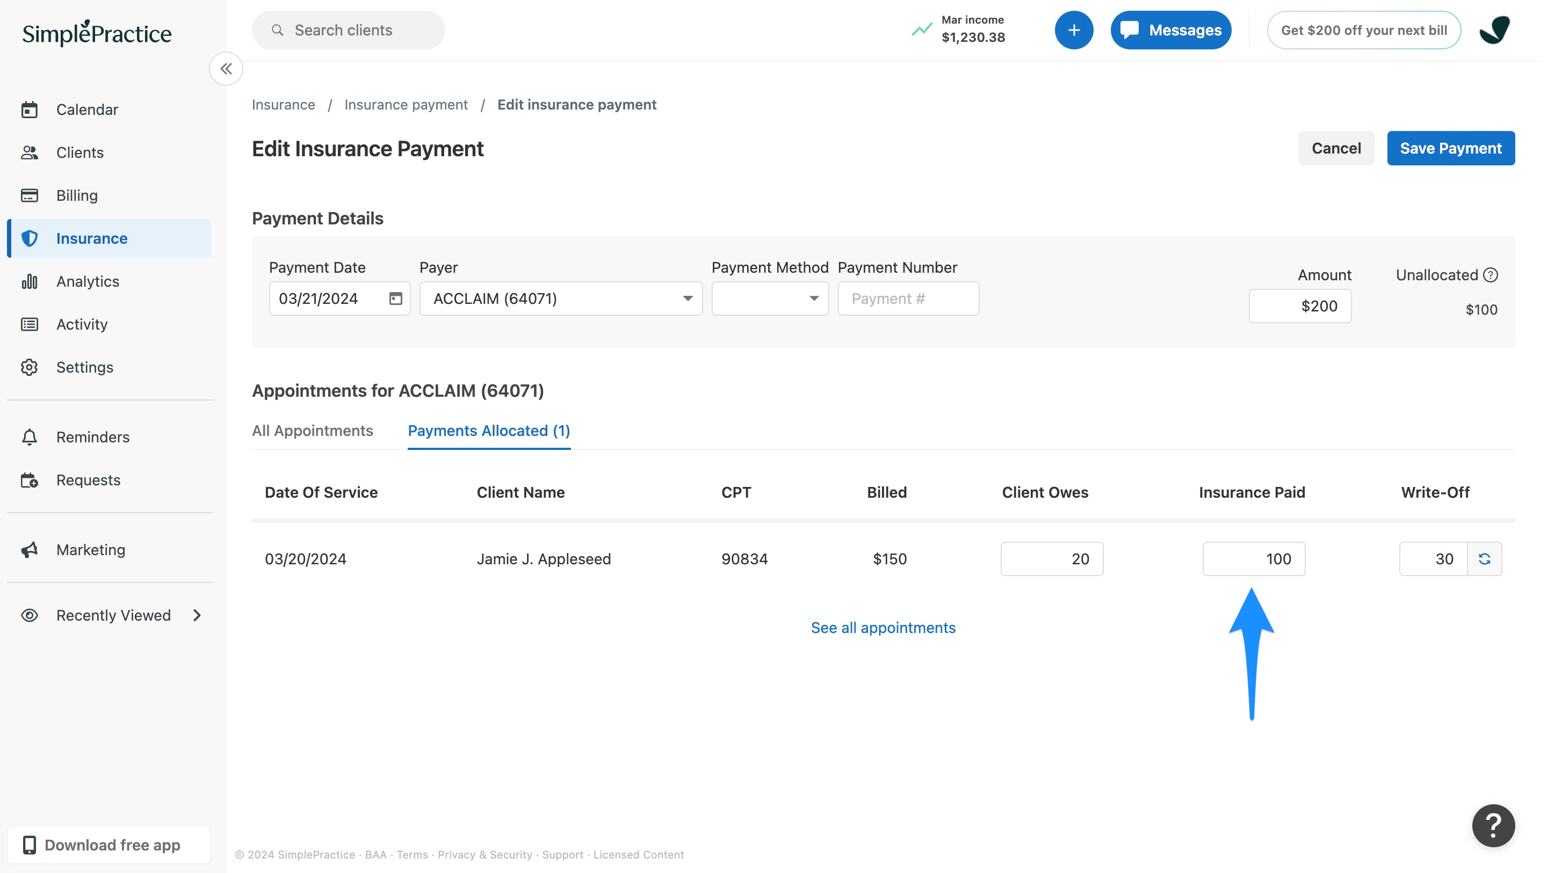Open the Payment Method dropdown
The width and height of the screenshot is (1562, 873).
pos(770,299)
